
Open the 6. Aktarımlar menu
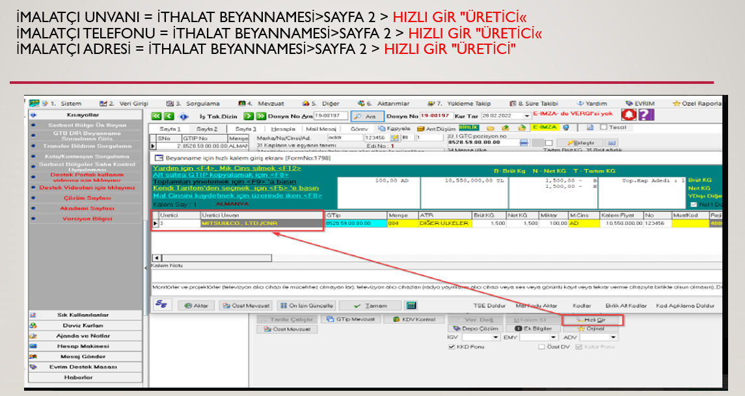coord(384,103)
